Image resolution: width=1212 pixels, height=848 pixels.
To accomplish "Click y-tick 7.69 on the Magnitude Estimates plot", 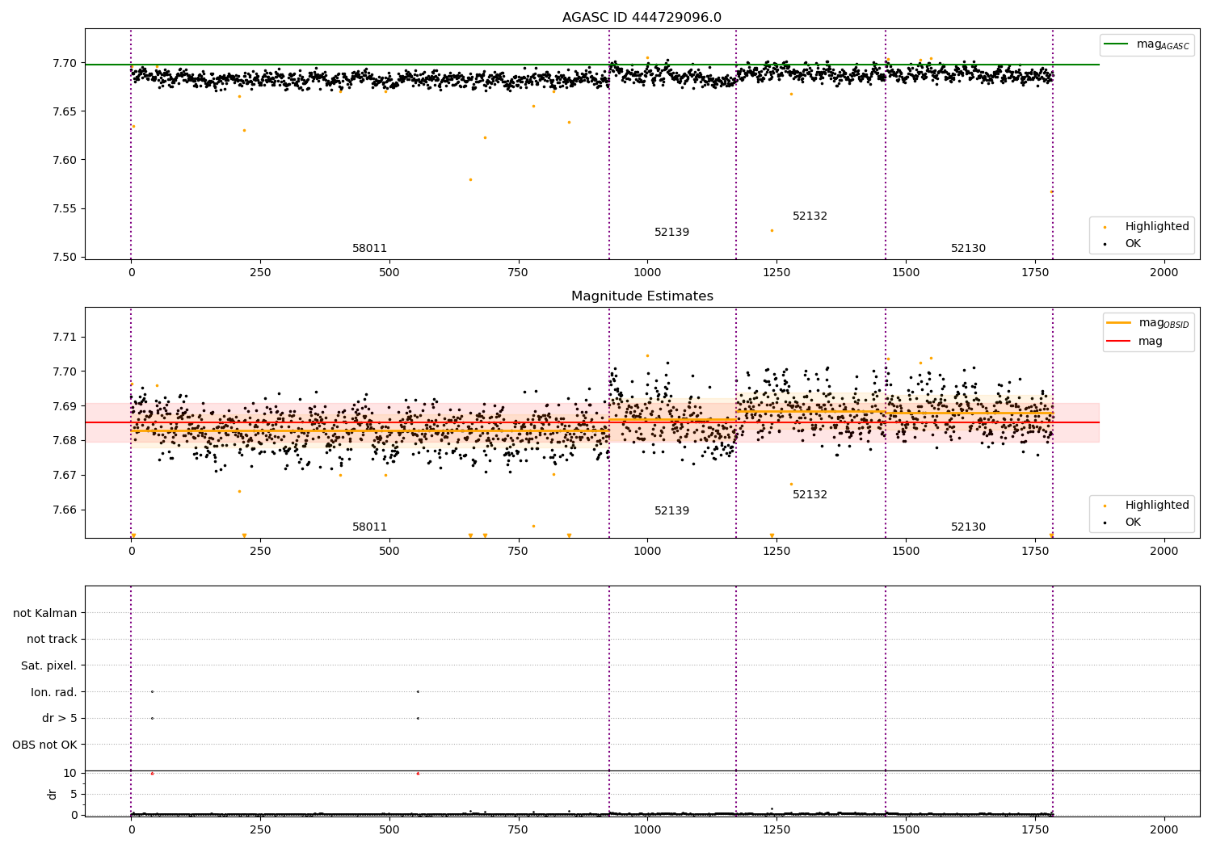I will click(x=64, y=406).
